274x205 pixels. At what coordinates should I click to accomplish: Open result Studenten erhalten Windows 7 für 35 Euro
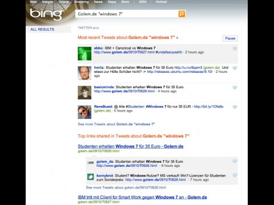point(131,146)
